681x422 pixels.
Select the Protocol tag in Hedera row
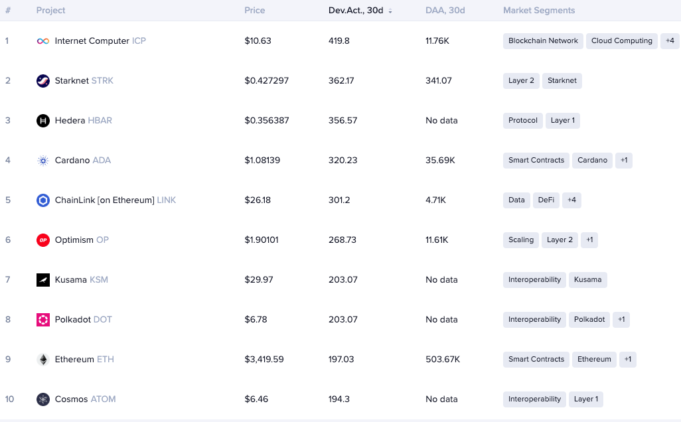(x=523, y=120)
